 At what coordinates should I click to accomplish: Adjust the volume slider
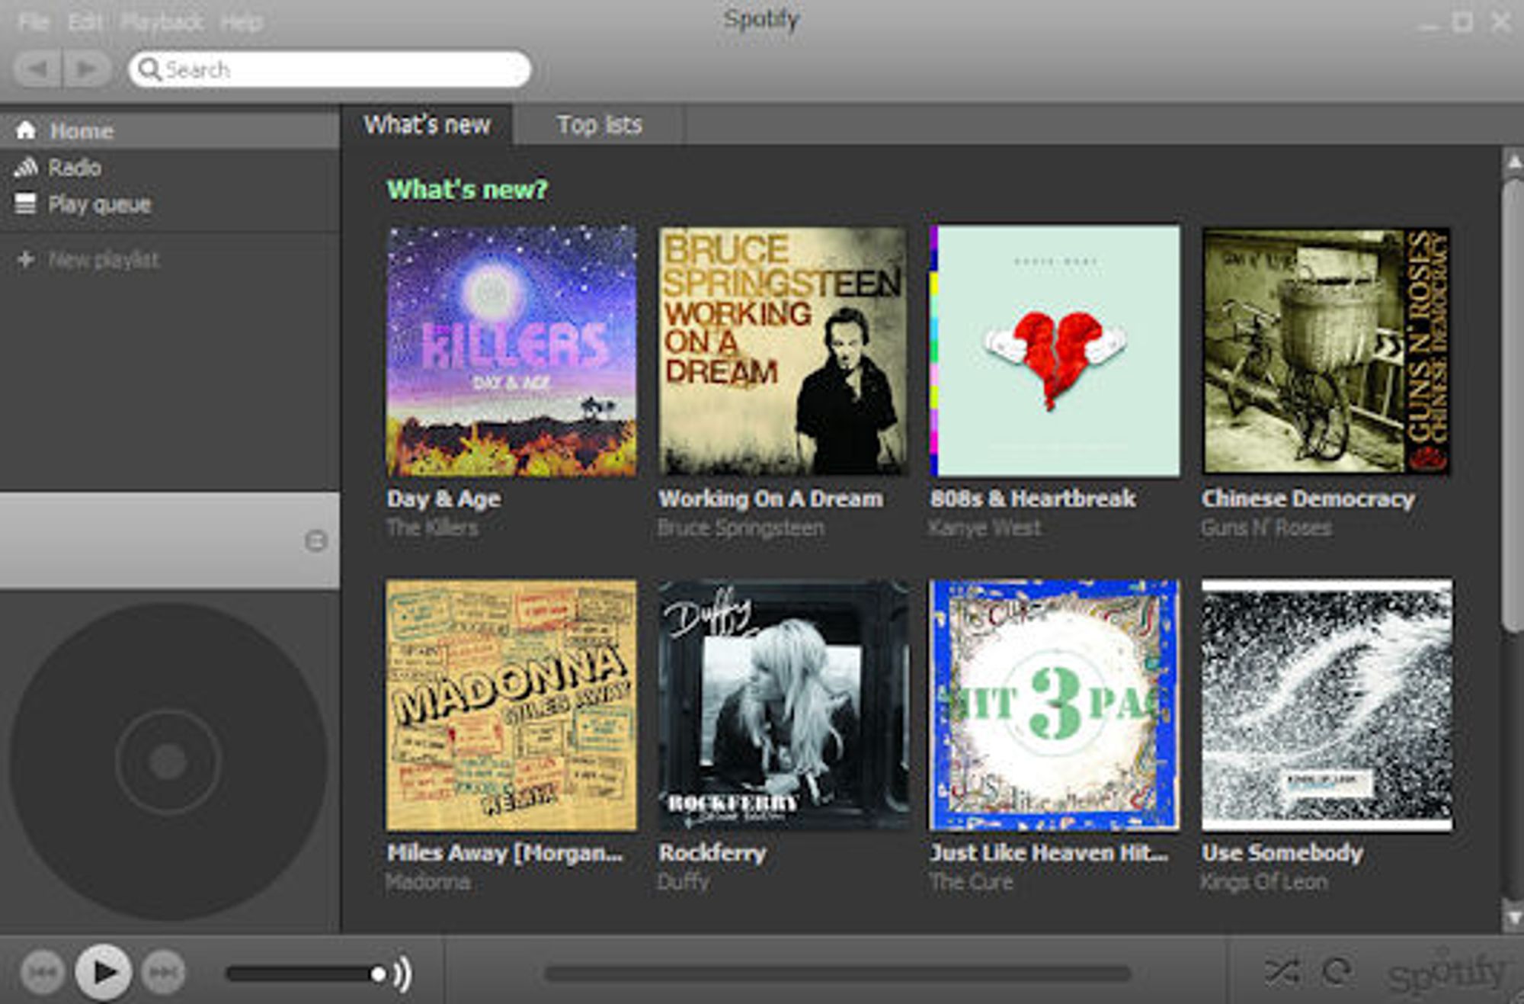(306, 974)
